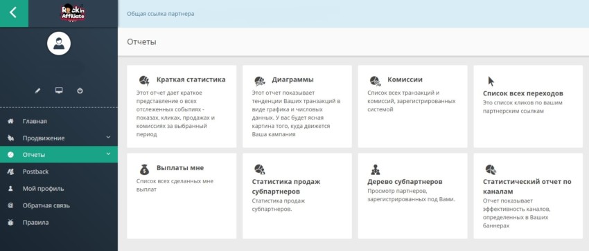Select the Диаграммы card icon
This screenshot has width=589, height=251.
tap(260, 80)
